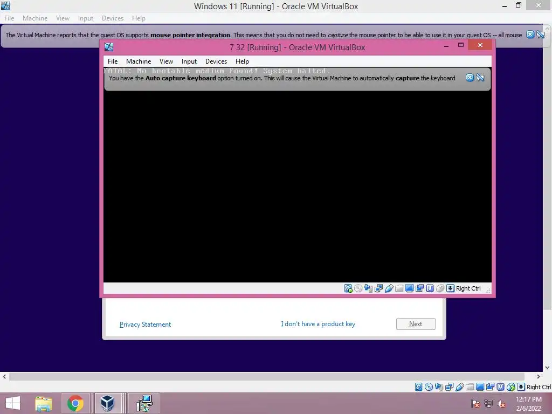Click the left scroll arrow of horizontal scrollbar
Viewport: 552px width, 414px height.
(4, 376)
